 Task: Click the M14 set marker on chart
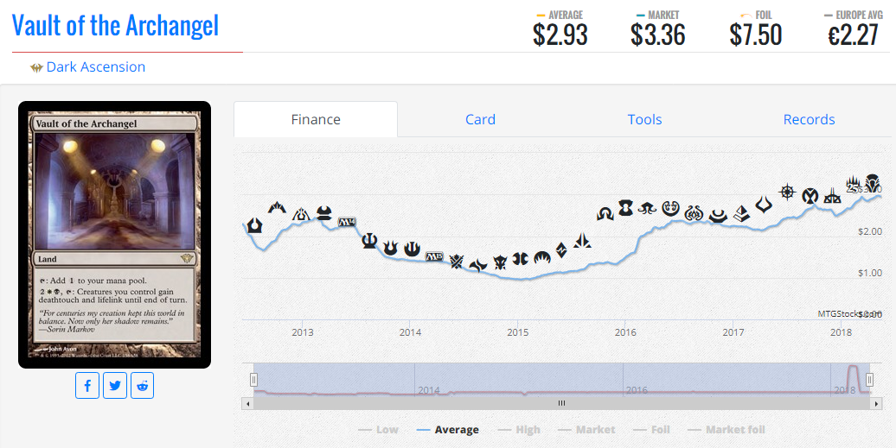click(346, 222)
